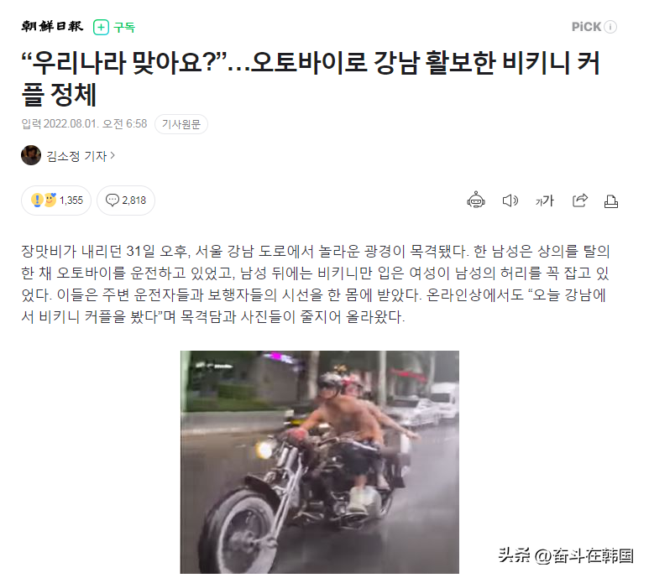649x578 pixels.
Task: Click the motorcycle couple photo
Action: 320,462
